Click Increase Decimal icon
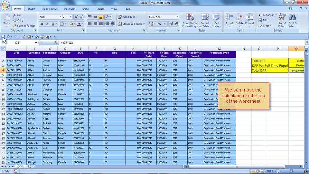This screenshot has width=309, height=174. click(x=171, y=24)
